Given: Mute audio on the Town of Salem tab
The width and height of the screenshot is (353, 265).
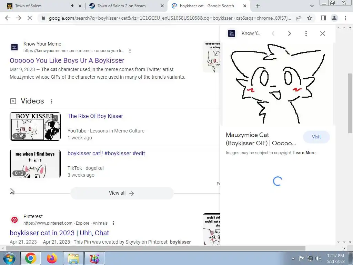Looking at the screenshot, I should [x=72, y=6].
